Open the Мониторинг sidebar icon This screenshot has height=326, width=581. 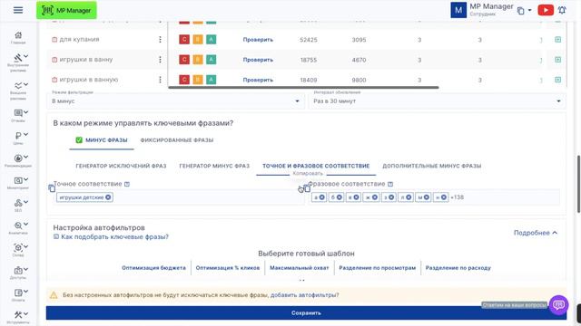point(18,180)
